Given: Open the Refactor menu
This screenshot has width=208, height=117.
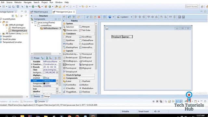Looking at the screenshot, I should click(x=18, y=2).
